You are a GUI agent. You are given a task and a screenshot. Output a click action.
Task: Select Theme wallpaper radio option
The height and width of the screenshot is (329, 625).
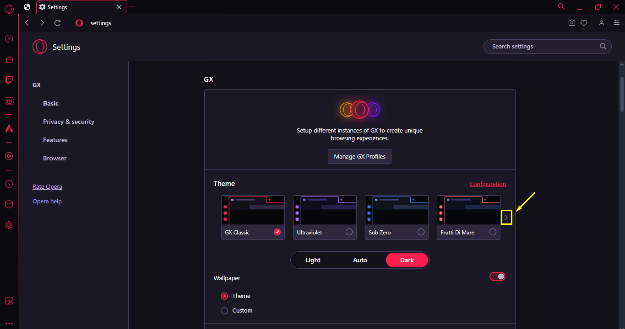click(224, 296)
